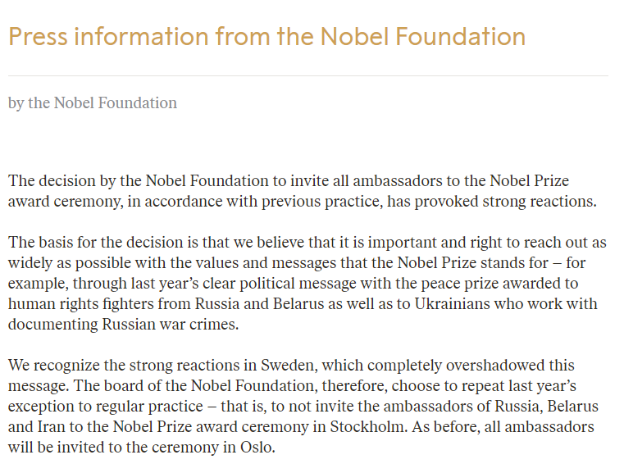The width and height of the screenshot is (624, 473).
Task: Click the paragraph beginning "We recognize the strong reactions"
Action: click(x=303, y=407)
